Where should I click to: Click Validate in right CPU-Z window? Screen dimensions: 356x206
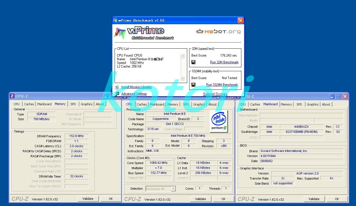[x=314, y=199]
